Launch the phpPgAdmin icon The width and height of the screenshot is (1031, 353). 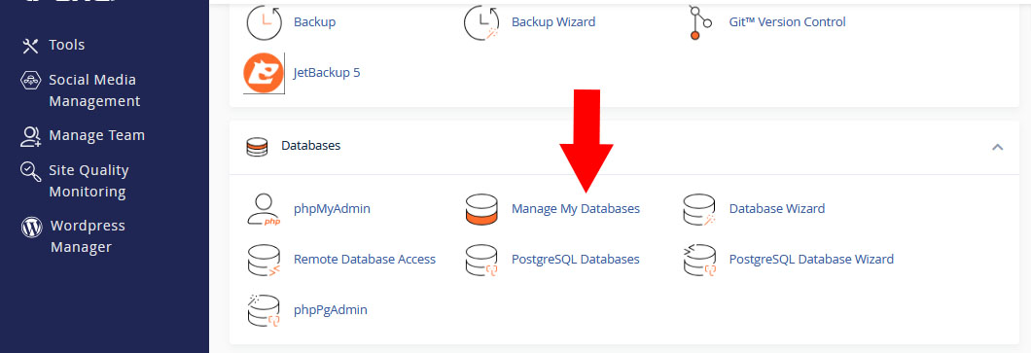click(x=264, y=310)
